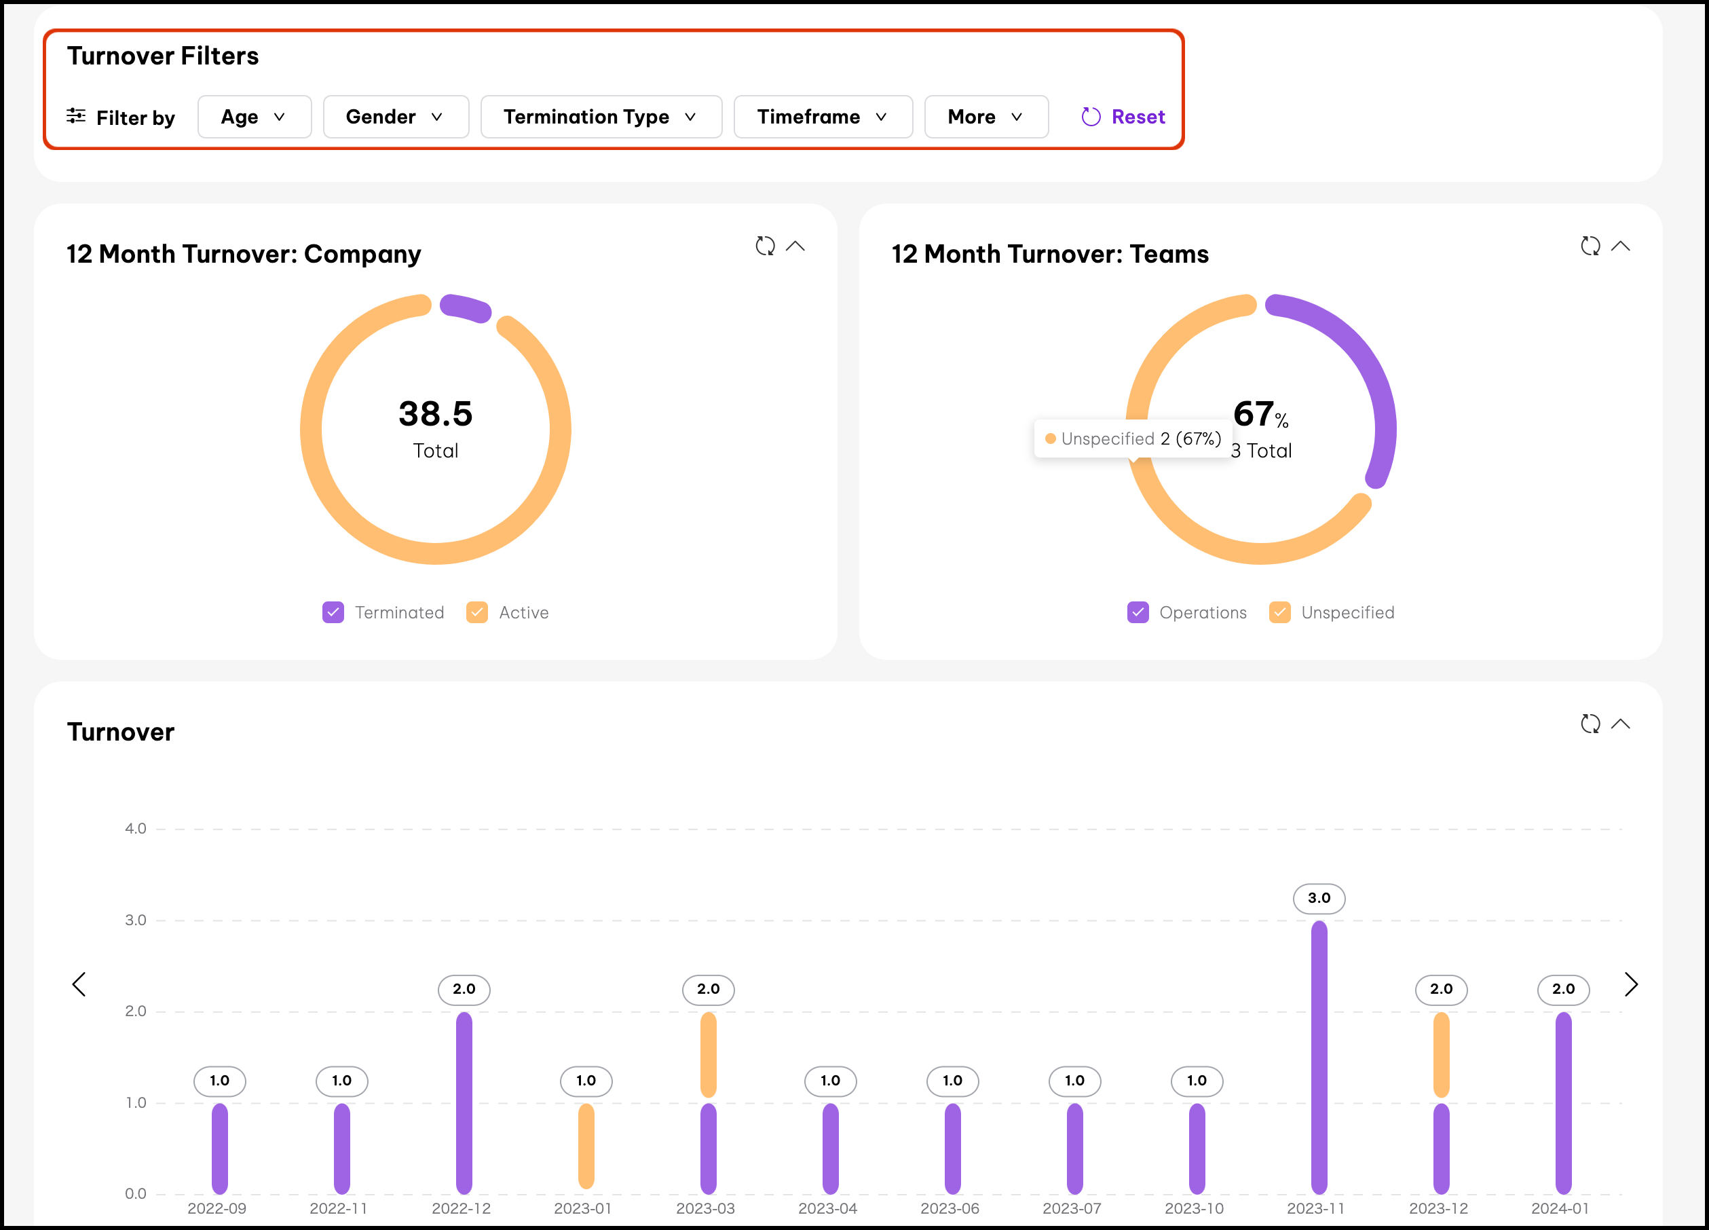1709x1230 pixels.
Task: Open the Gender filter dropdown
Action: (396, 117)
